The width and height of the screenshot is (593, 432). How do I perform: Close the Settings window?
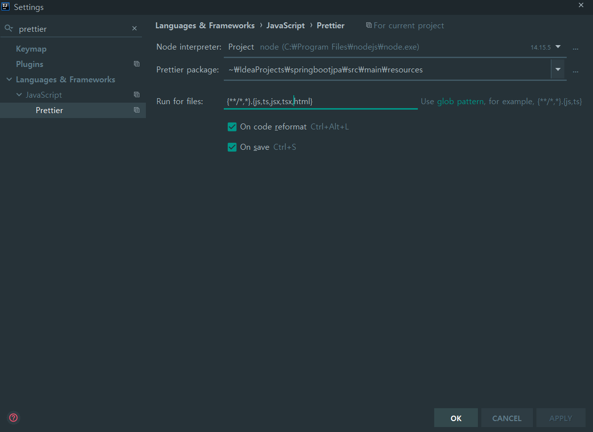[x=581, y=5]
